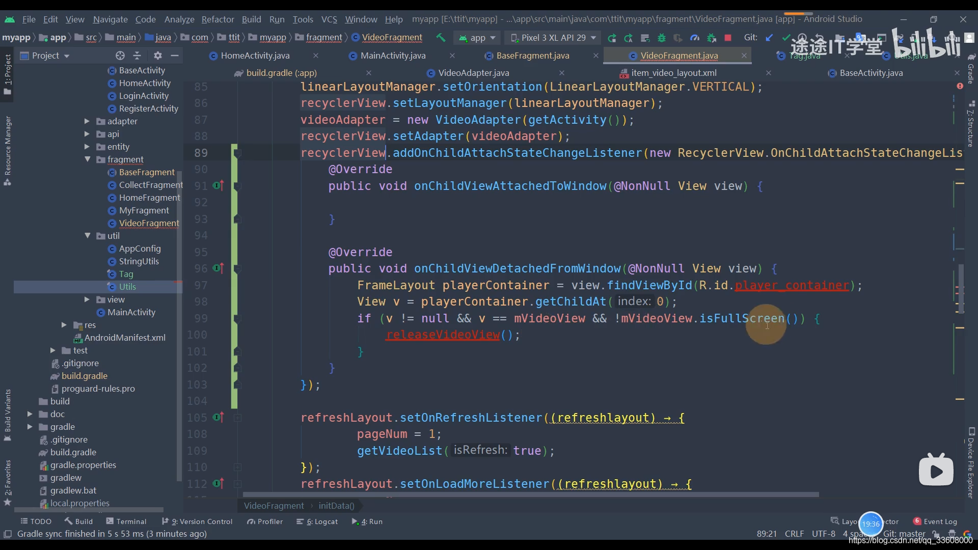Switch to the item_video_layout.xml tab
The width and height of the screenshot is (978, 550).
(x=673, y=73)
